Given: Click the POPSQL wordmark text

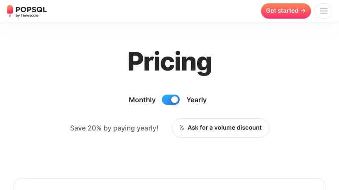Looking at the screenshot, I should click(x=31, y=9).
